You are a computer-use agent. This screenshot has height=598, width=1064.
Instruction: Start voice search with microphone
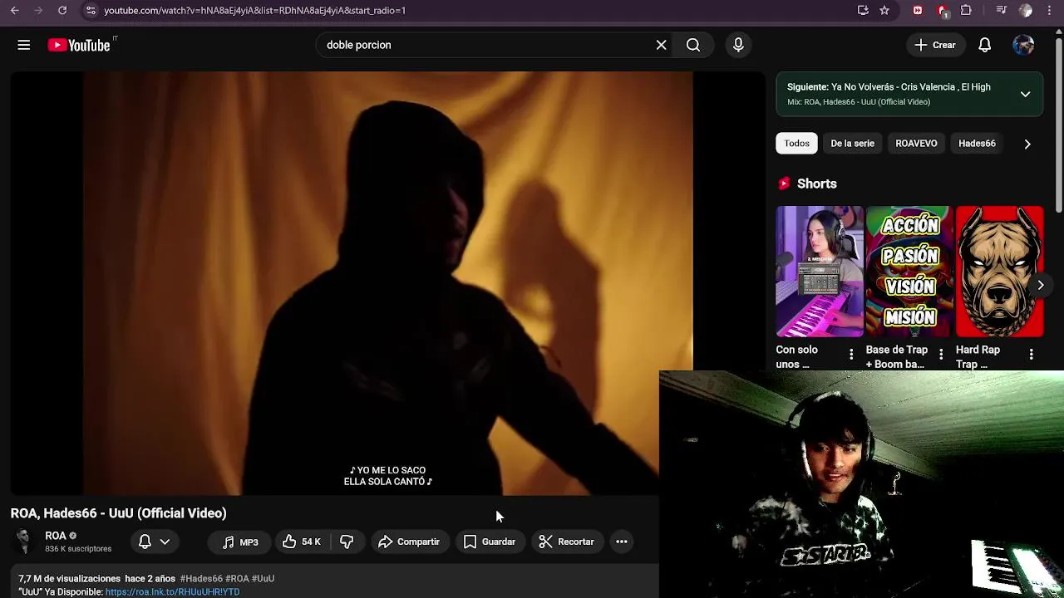(x=738, y=45)
